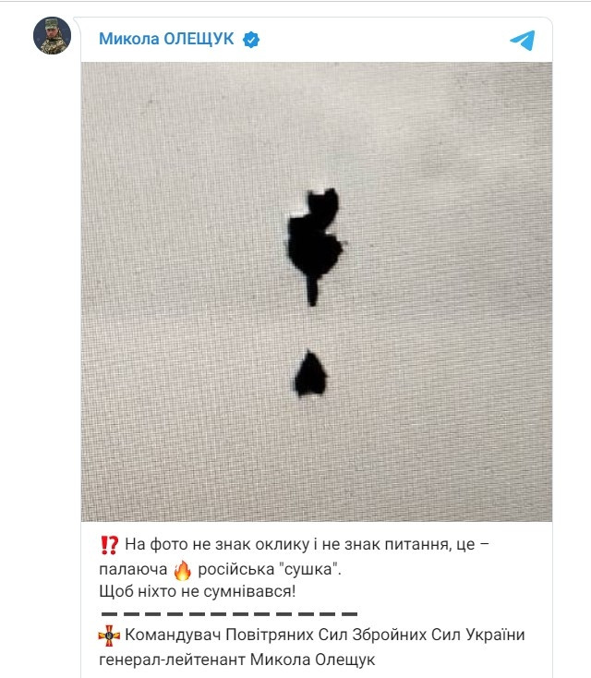The width and height of the screenshot is (591, 678).
Task: Open the Микола ОЛЕЩУК channel name link
Action: 166,39
